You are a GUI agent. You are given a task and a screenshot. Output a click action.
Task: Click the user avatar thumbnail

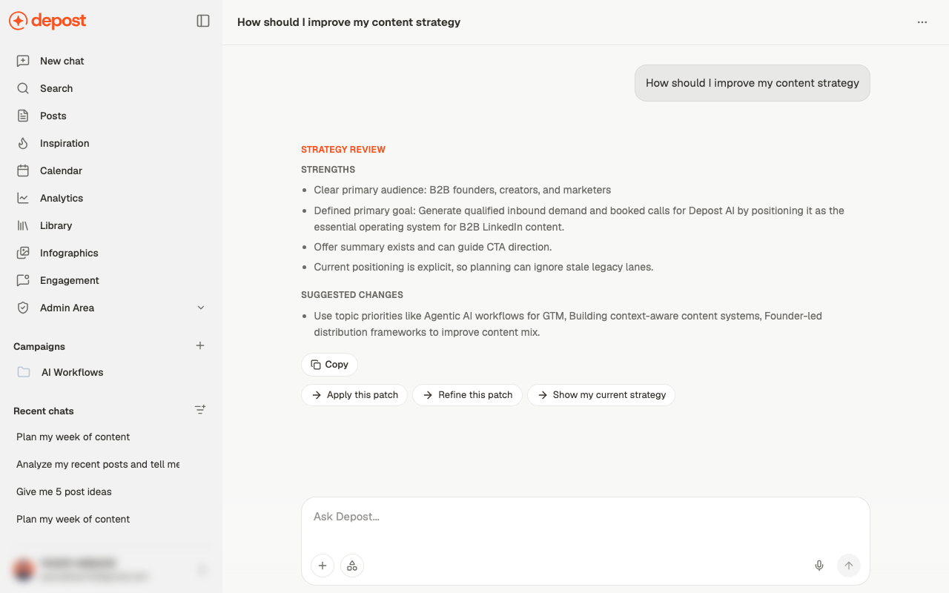pos(23,569)
